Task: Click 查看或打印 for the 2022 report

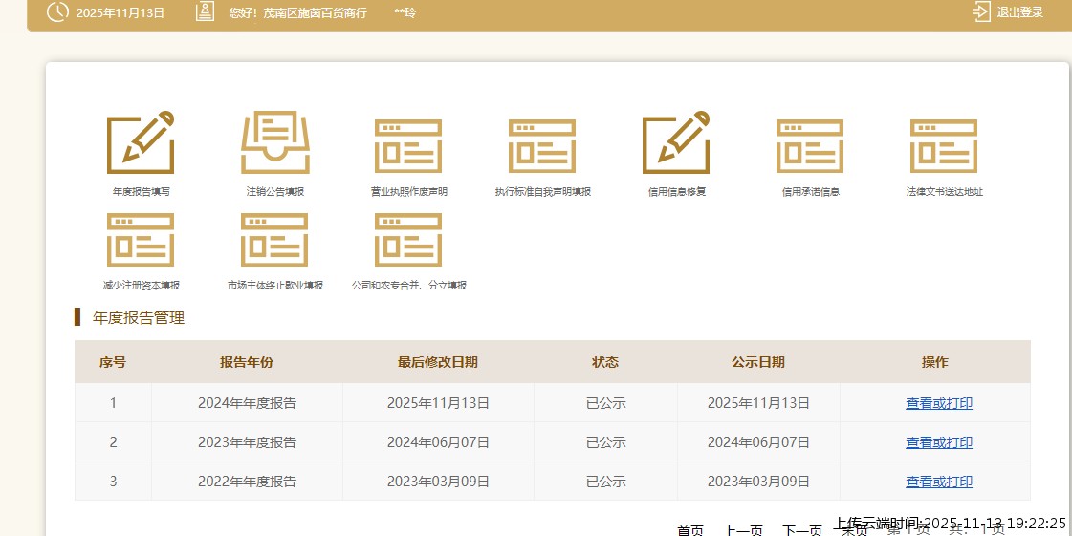Action: pyautogui.click(x=939, y=482)
